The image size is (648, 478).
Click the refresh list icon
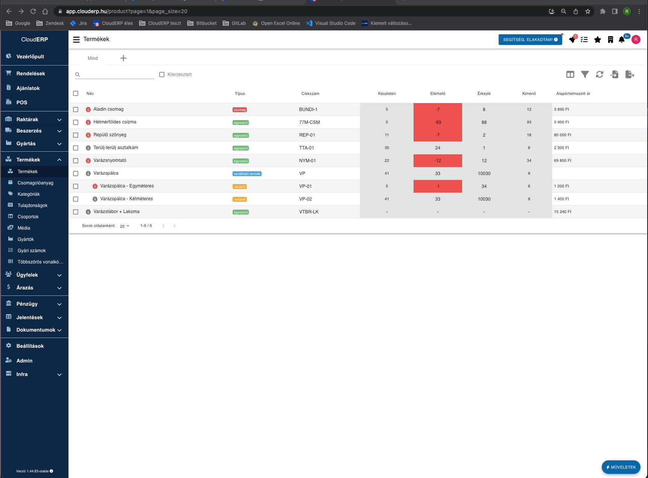(x=599, y=75)
